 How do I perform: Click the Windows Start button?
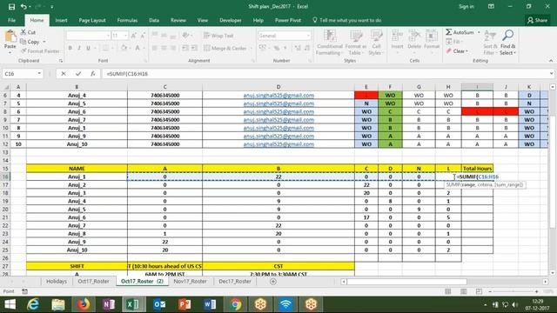coord(10,304)
